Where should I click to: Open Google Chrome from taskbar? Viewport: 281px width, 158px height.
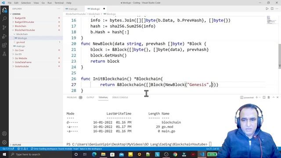click(x=175, y=154)
